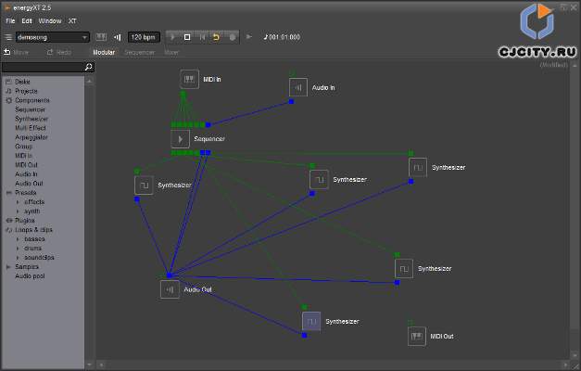
Task: Expand the basses loops folder
Action: point(18,239)
